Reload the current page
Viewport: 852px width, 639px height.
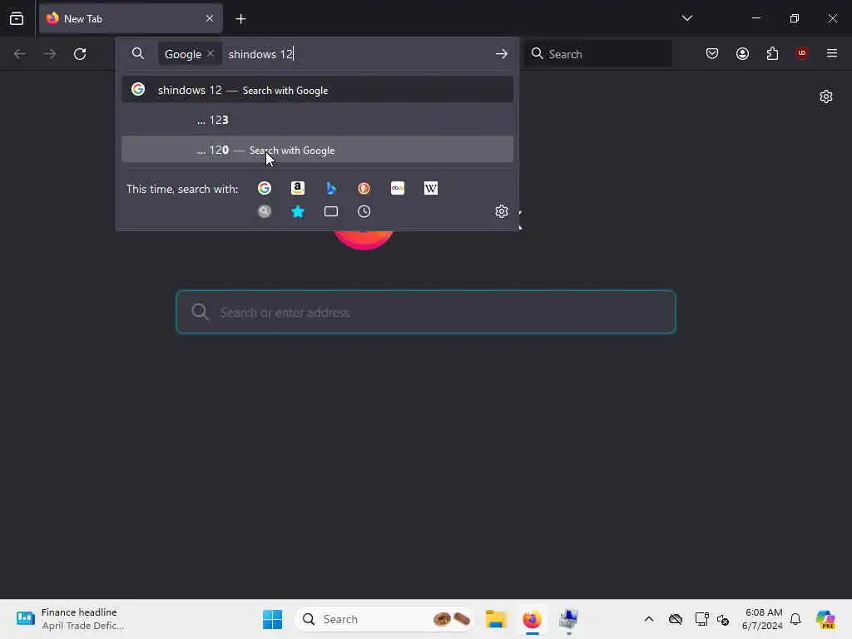(80, 54)
